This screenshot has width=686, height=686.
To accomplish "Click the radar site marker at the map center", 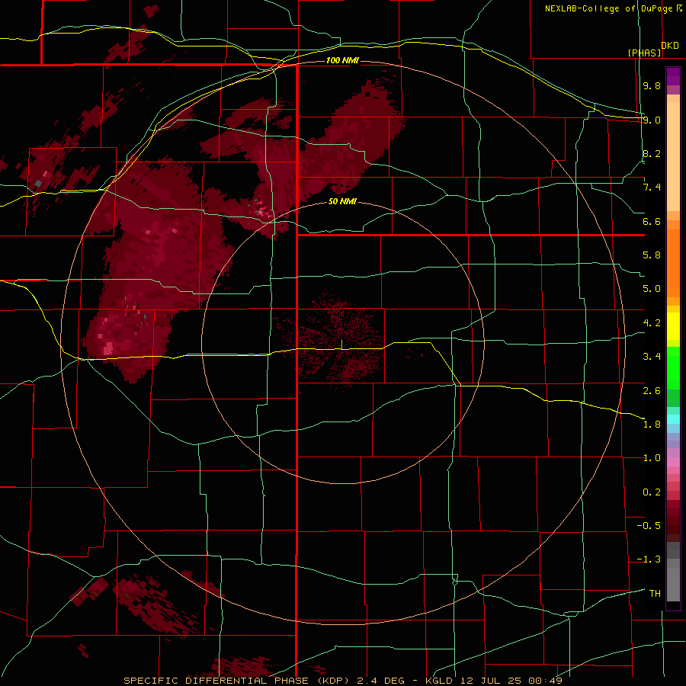I will 341,344.
